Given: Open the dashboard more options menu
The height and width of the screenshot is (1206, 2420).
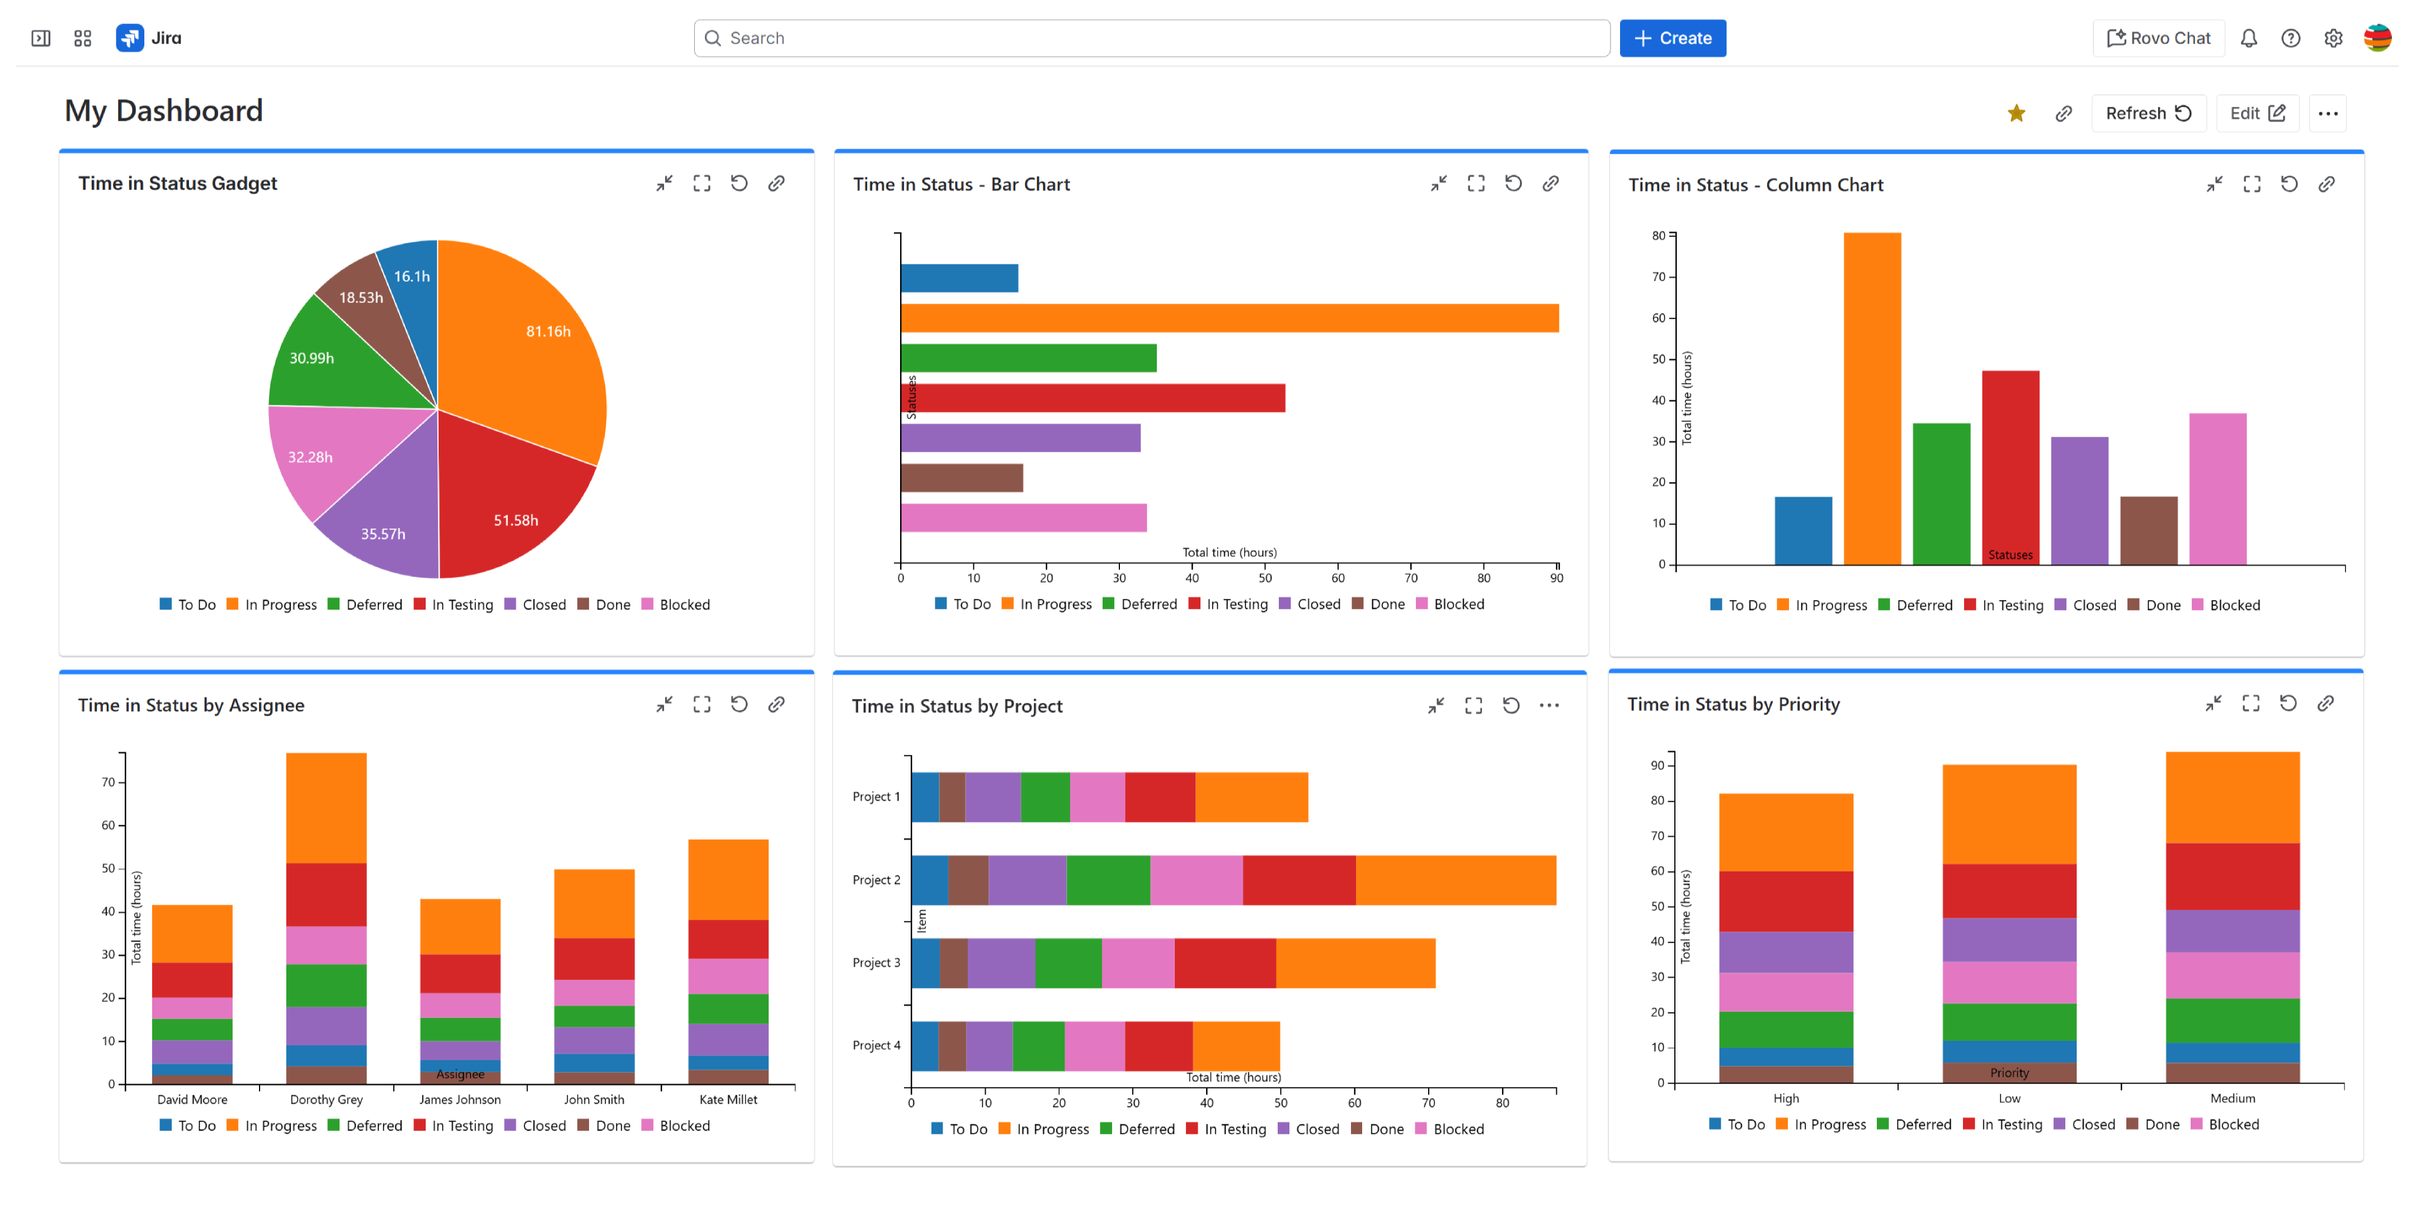Looking at the screenshot, I should click(x=2329, y=113).
